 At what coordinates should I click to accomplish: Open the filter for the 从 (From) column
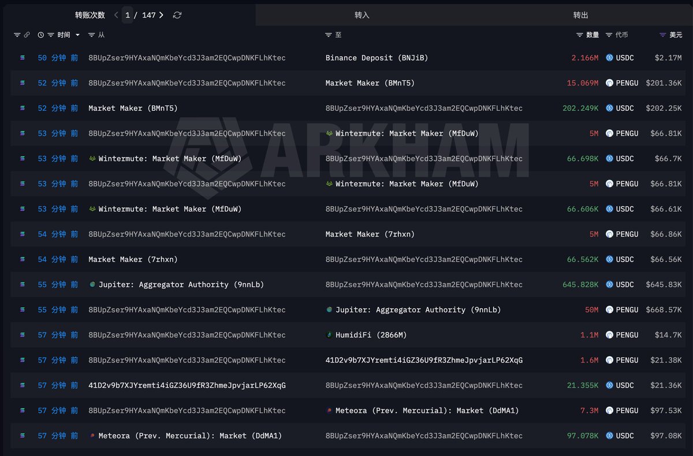coord(91,35)
